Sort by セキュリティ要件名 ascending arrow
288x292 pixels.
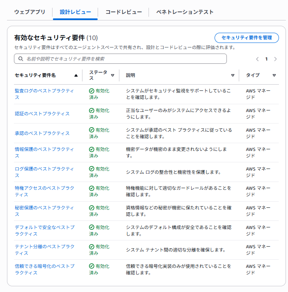76,75
